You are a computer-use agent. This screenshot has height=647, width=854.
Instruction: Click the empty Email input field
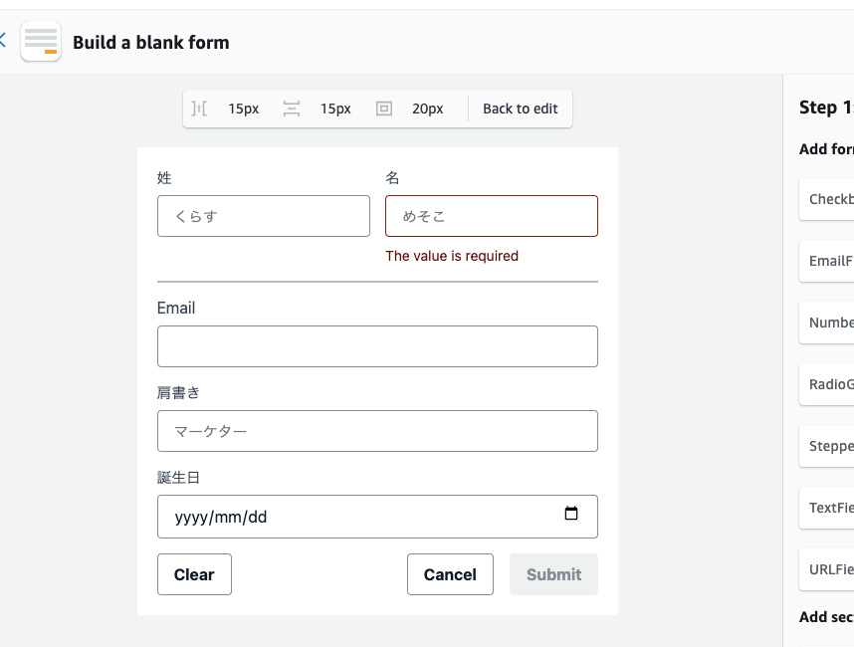(377, 345)
